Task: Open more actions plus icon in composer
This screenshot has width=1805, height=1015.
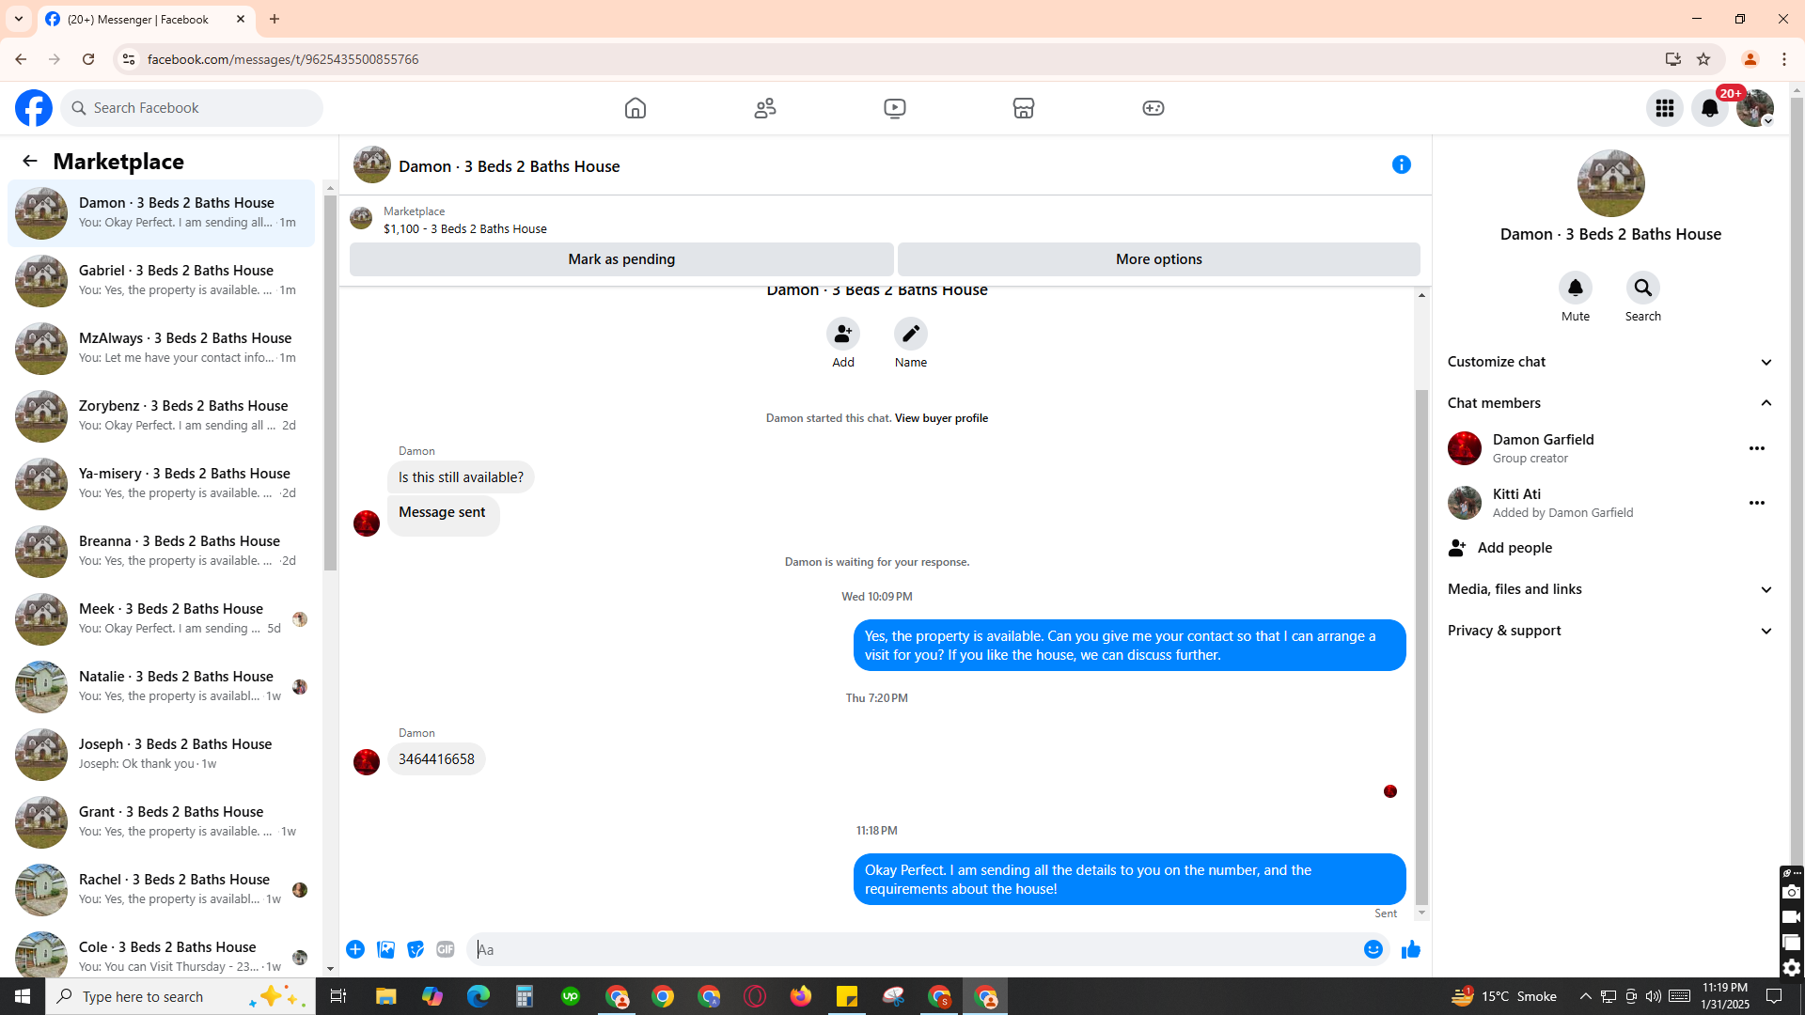Action: click(x=355, y=949)
